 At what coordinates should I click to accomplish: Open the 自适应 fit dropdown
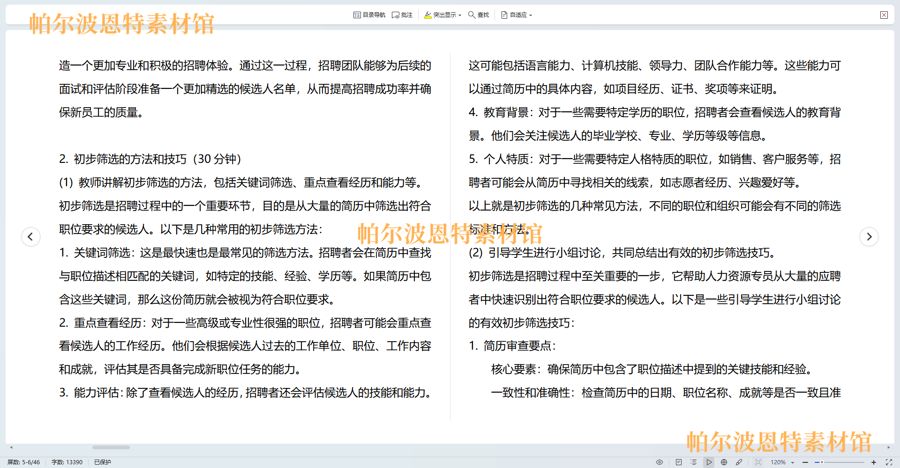pyautogui.click(x=517, y=15)
